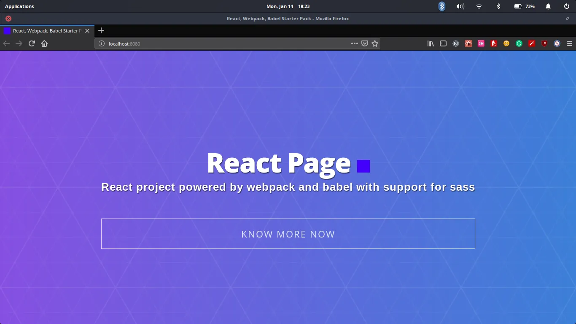The image size is (576, 324).
Task: Open the highlighted blue Bluetooth indicator
Action: pyautogui.click(x=441, y=6)
